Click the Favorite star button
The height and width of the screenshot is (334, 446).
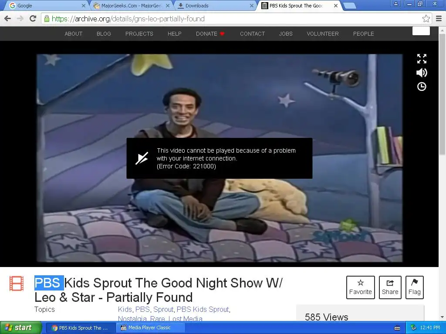(x=360, y=287)
